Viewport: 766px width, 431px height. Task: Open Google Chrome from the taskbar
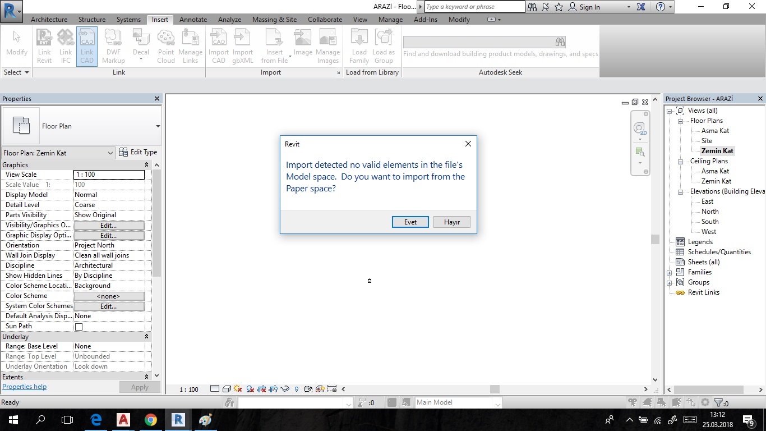pos(150,419)
